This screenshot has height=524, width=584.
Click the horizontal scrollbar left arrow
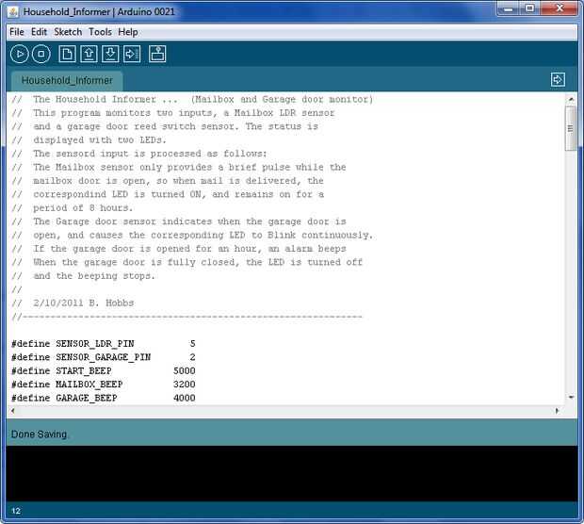click(x=13, y=411)
